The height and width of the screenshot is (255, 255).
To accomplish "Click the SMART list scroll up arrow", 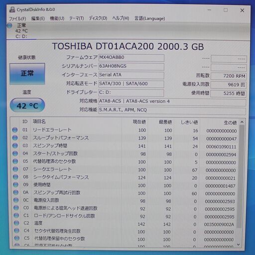I will 242,122.
